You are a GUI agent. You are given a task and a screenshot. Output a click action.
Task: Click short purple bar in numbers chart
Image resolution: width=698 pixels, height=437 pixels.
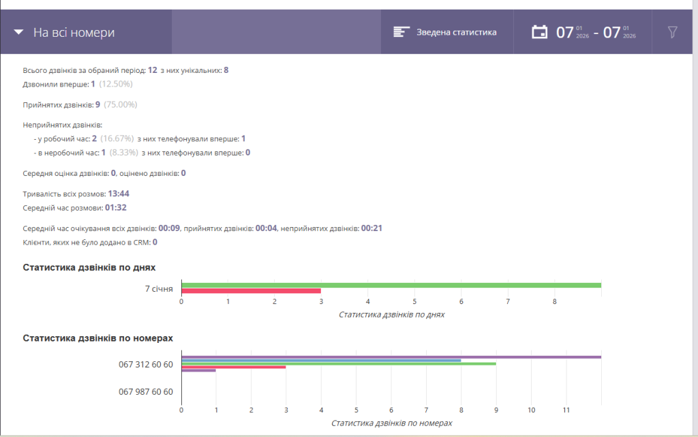point(198,370)
